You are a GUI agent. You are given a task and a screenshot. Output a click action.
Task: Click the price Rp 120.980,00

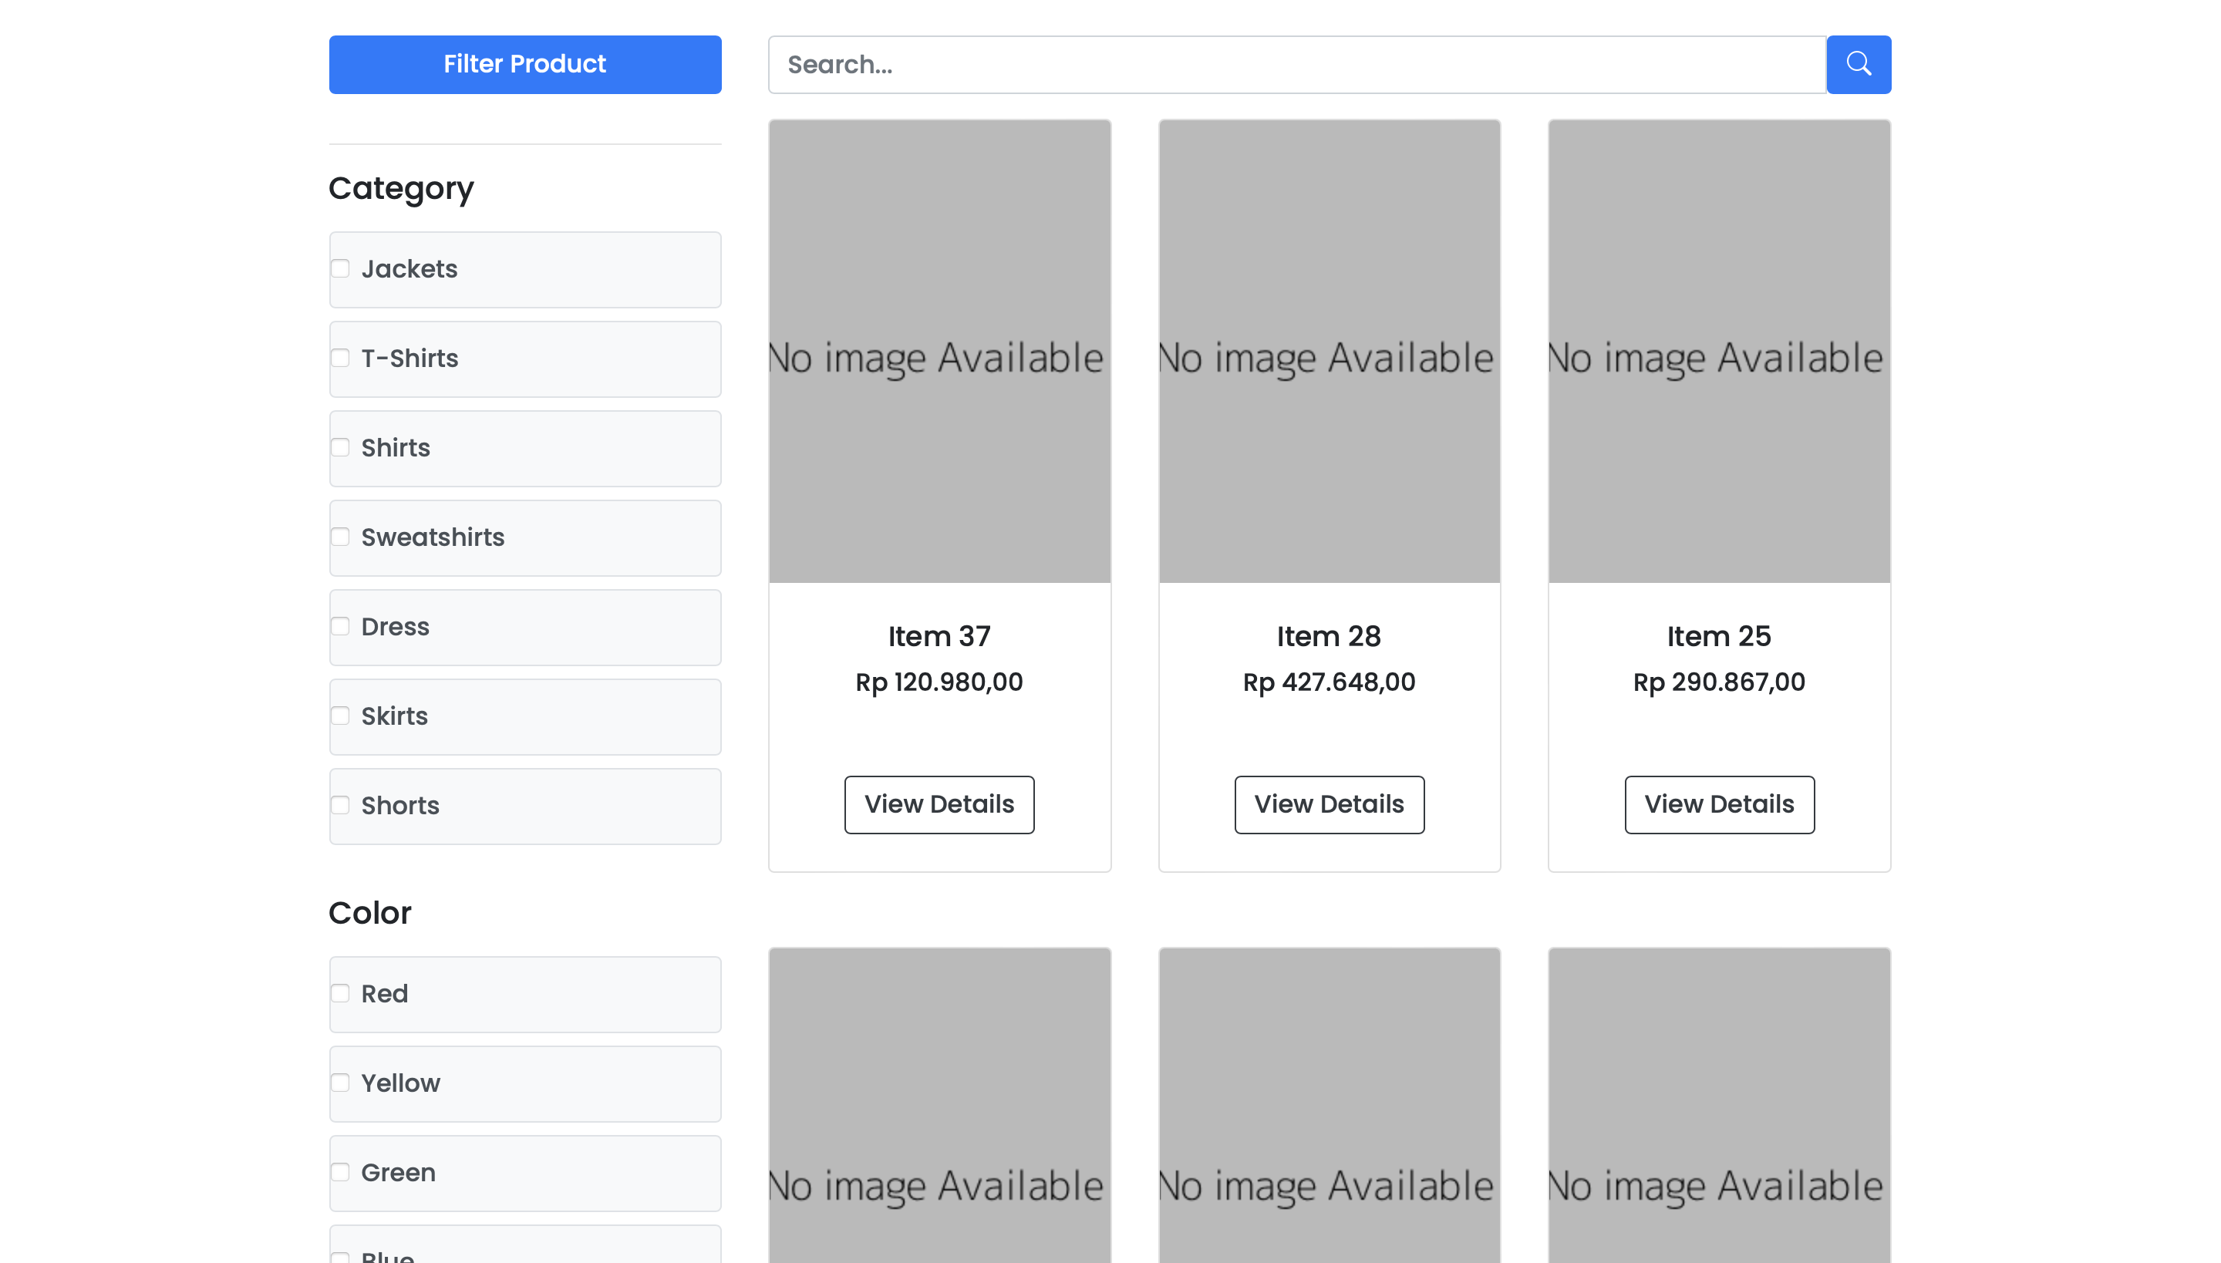(x=939, y=682)
